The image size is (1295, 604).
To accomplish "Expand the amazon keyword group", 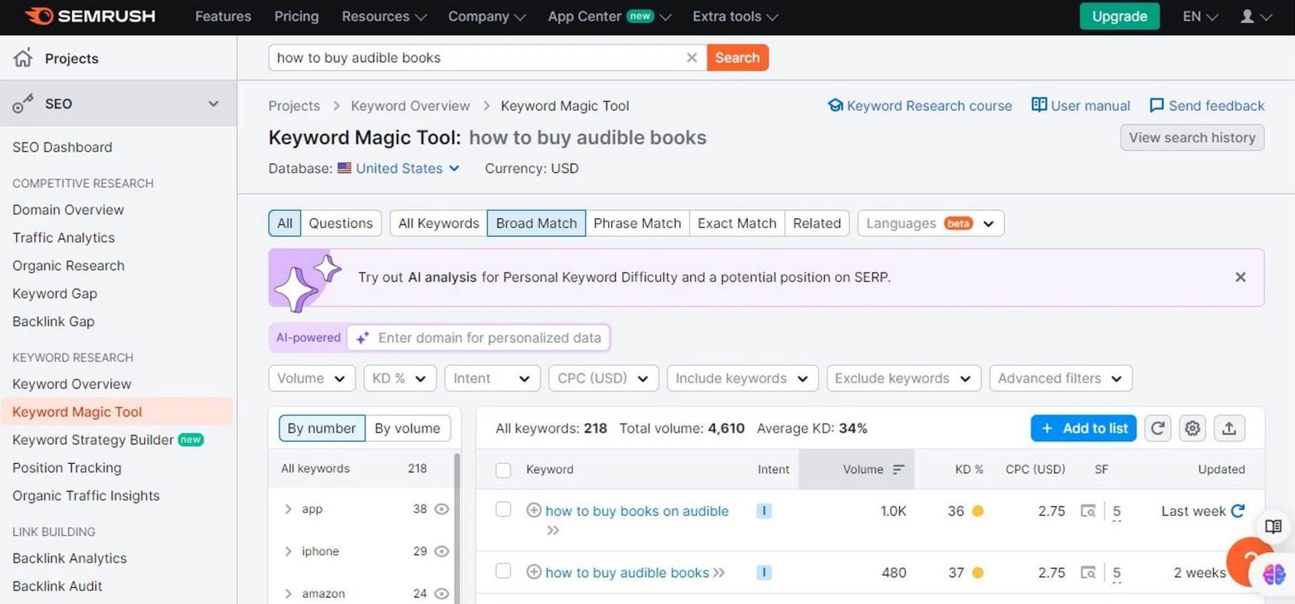I will coord(288,593).
